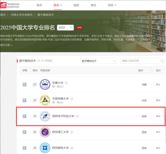Image resolution: width=166 pixels, height=154 pixels.
Task: Click the 中国传媒大学 school emblem
Action: (45, 100)
